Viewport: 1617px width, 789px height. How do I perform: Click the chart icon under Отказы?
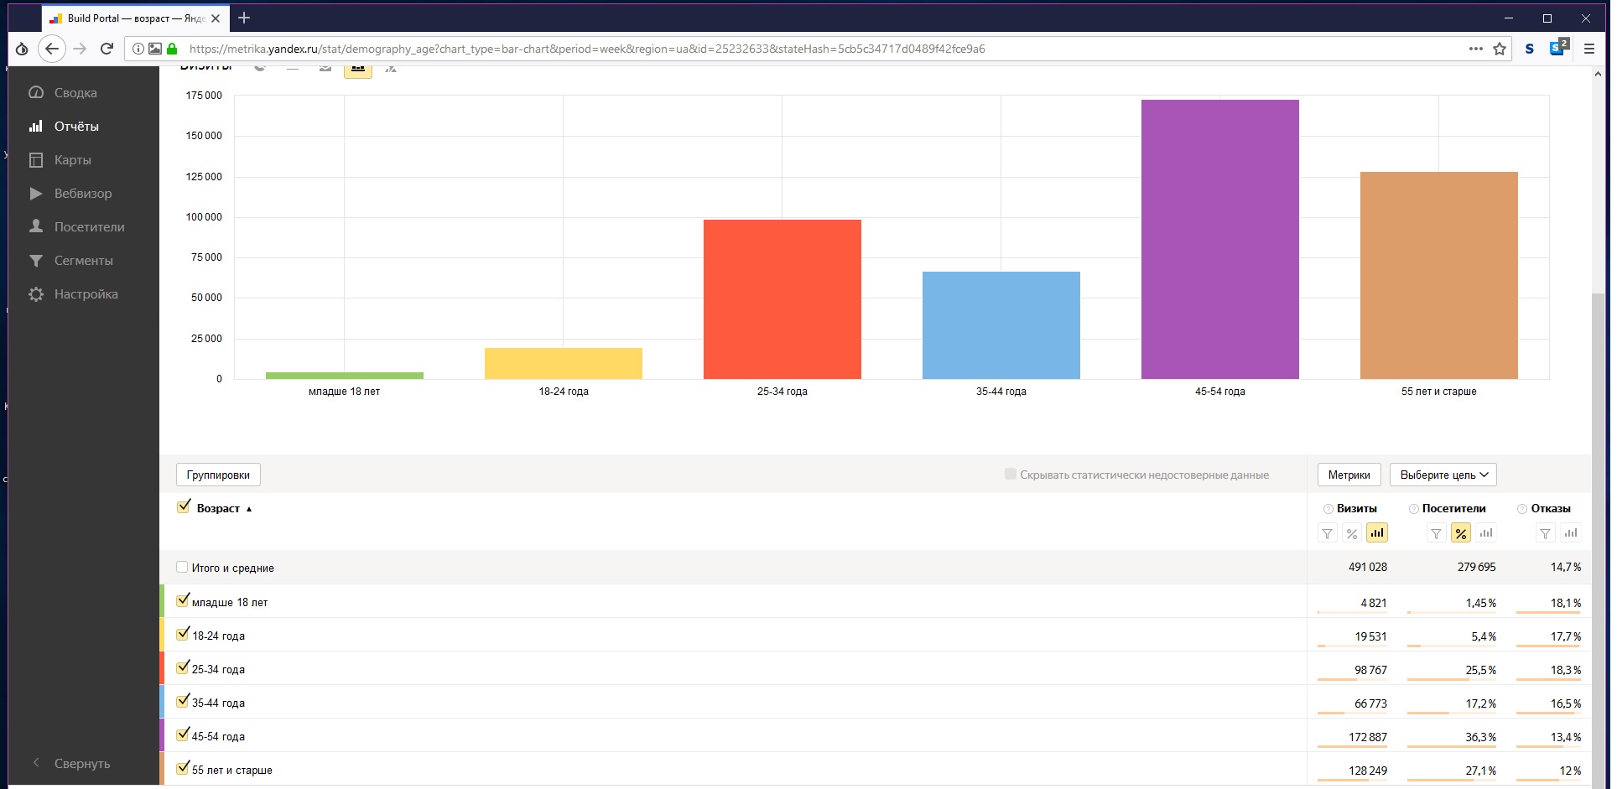coord(1571,533)
